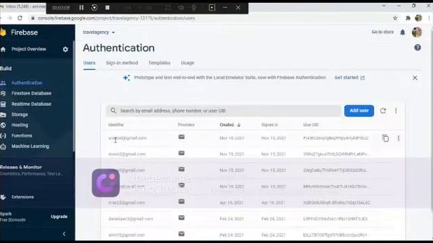The image size is (433, 243).
Task: Focus the user search field
Action: click(x=224, y=111)
